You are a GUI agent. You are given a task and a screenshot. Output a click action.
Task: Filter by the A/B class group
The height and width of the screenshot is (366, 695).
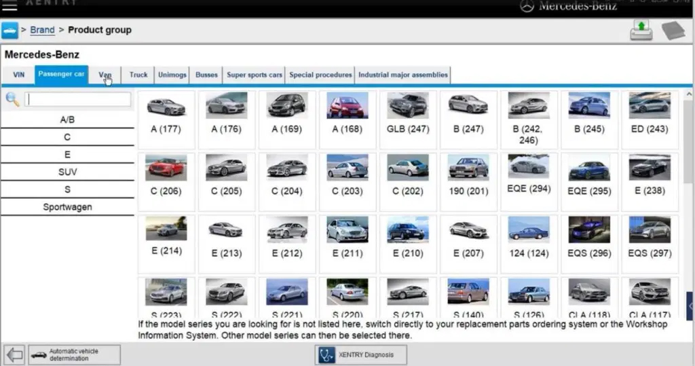(x=67, y=120)
